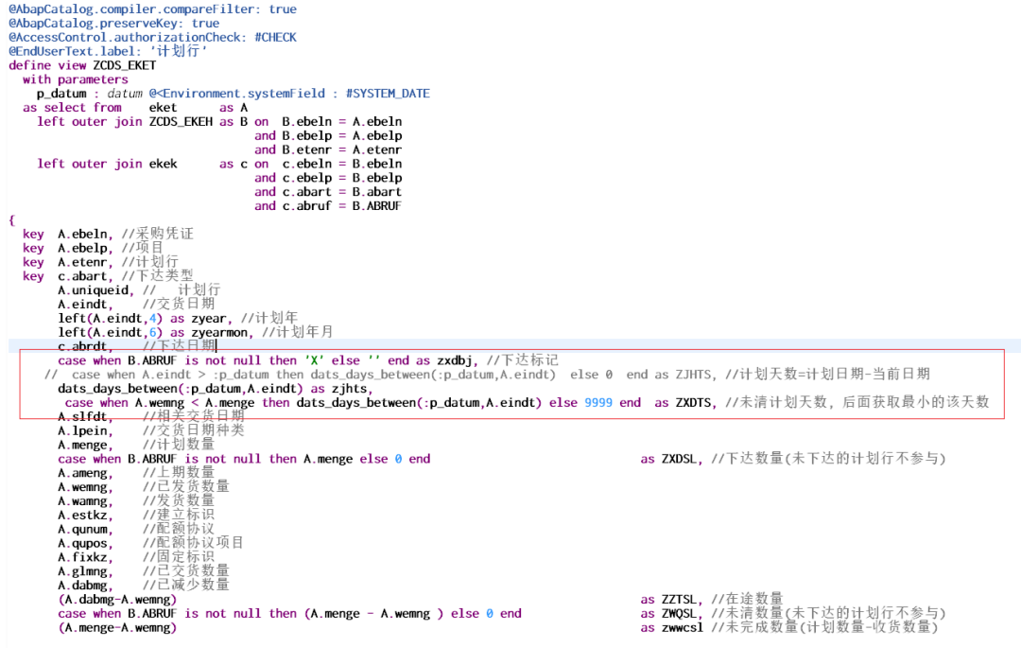This screenshot has height=648, width=1021.
Task: Click the ZWQSL alias
Action: [x=679, y=614]
